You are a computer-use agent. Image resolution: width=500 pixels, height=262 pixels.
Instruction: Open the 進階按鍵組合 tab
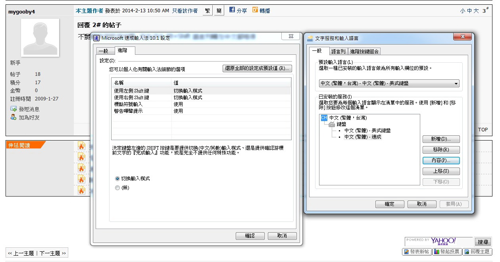[x=364, y=52]
